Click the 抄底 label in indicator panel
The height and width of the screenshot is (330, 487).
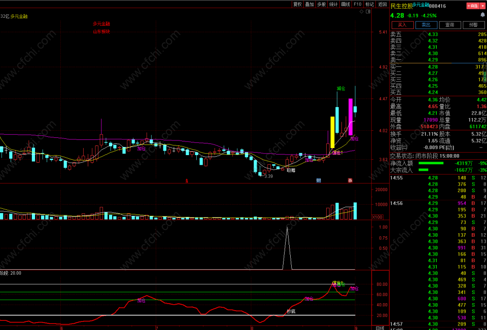tap(291, 311)
